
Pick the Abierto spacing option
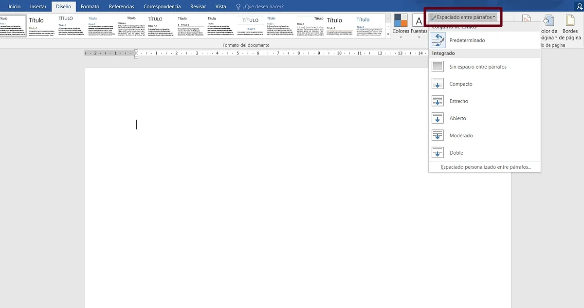point(484,118)
